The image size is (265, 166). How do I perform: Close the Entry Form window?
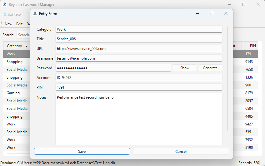[226, 13]
